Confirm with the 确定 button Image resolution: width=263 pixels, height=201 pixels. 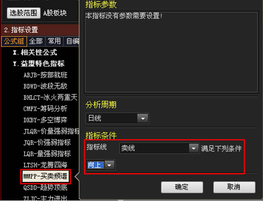coord(182,187)
